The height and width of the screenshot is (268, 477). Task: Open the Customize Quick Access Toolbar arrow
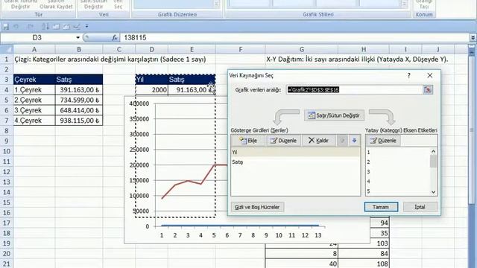tap(86, 27)
